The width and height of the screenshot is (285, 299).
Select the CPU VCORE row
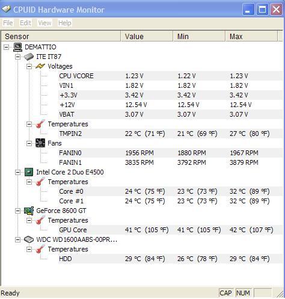click(170, 76)
